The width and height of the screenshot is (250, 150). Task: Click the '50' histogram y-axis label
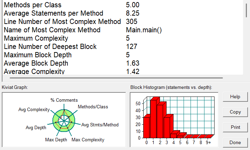[x=138, y=104]
